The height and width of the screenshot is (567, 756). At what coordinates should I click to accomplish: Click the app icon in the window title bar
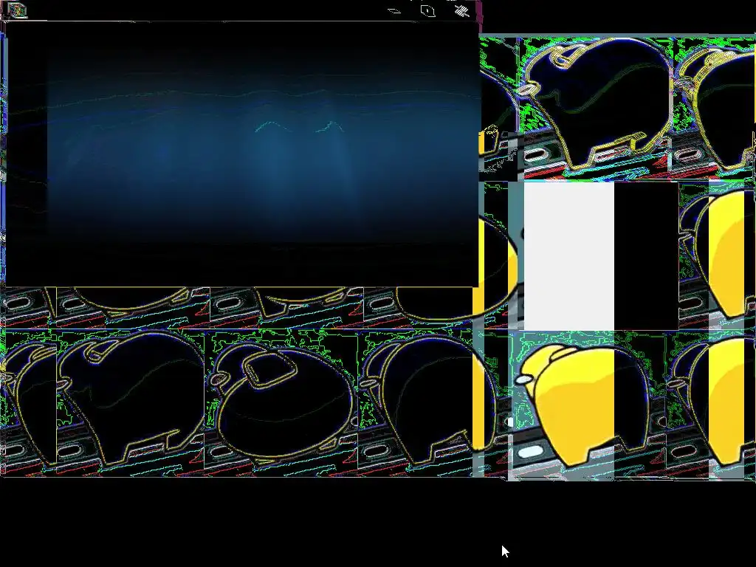17,10
